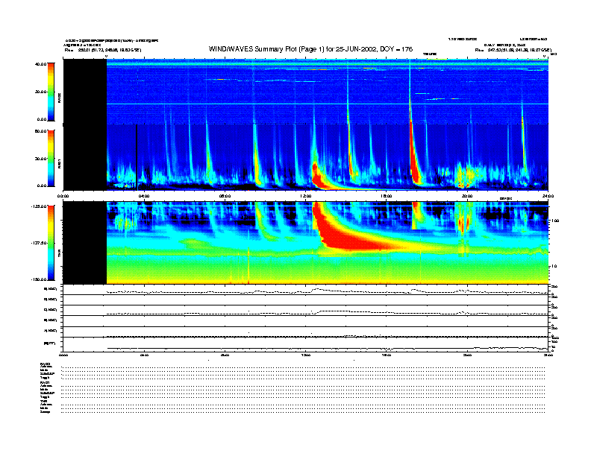
Task: Click the 16:00 tick label under RAD1 panel
Action: pos(387,196)
